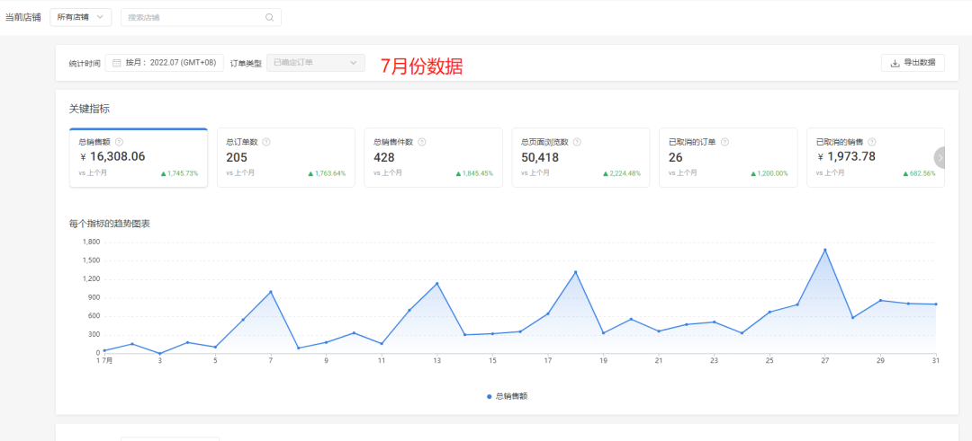Click help icon beside 总订单数

266,142
